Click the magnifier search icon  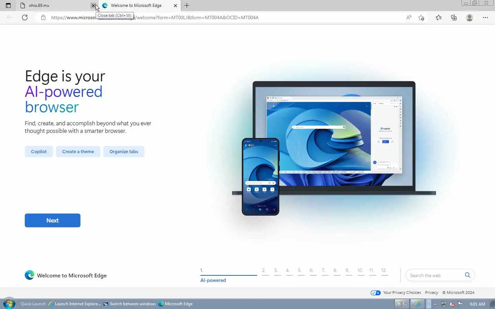[467, 275]
